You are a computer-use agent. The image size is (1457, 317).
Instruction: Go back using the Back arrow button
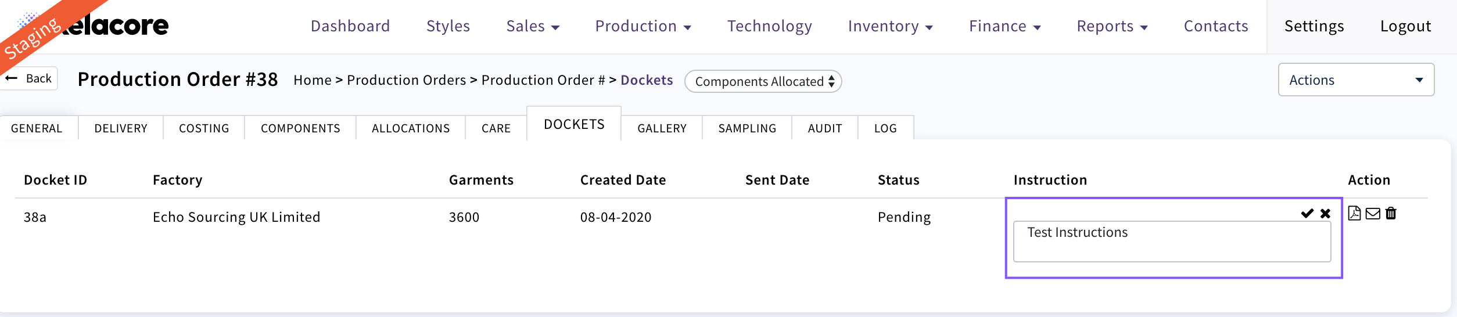(x=30, y=78)
